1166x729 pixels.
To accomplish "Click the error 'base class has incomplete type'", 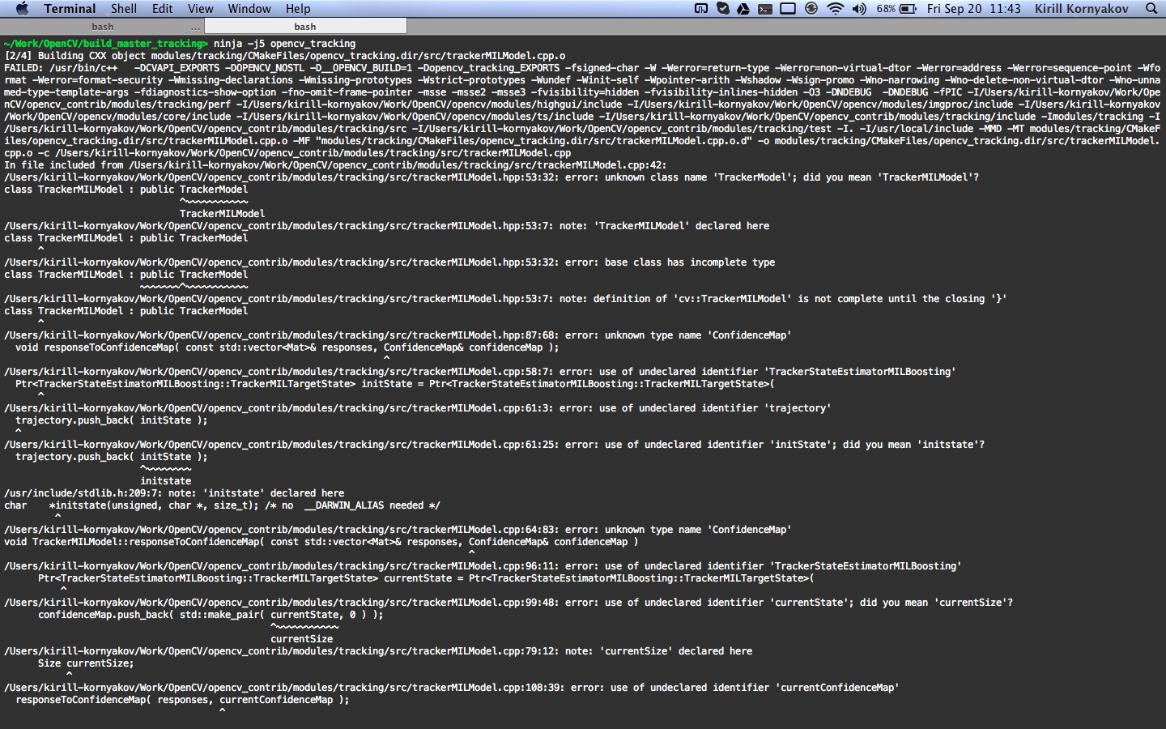I will pos(389,262).
